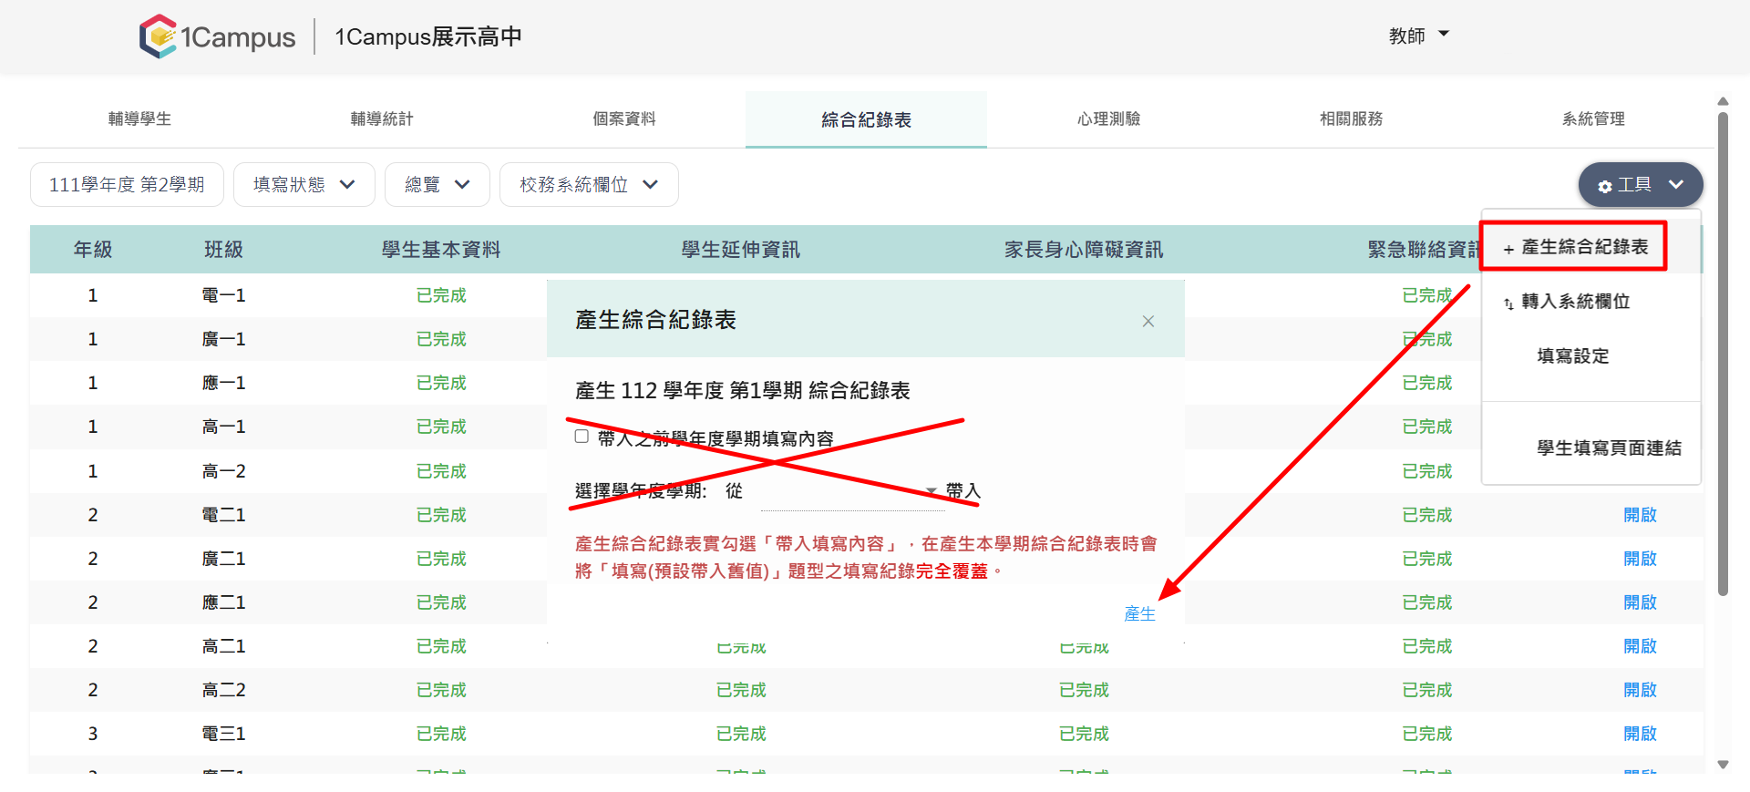The width and height of the screenshot is (1750, 792).
Task: Click the 1Campus展示高中 school title
Action: (x=428, y=36)
